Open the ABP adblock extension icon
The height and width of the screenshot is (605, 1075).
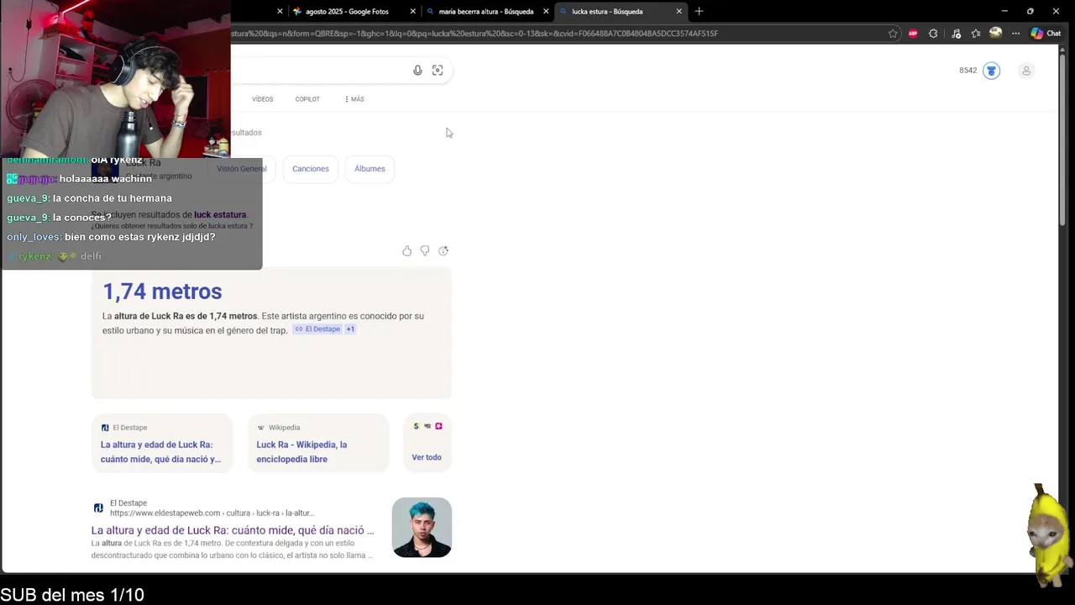(913, 34)
